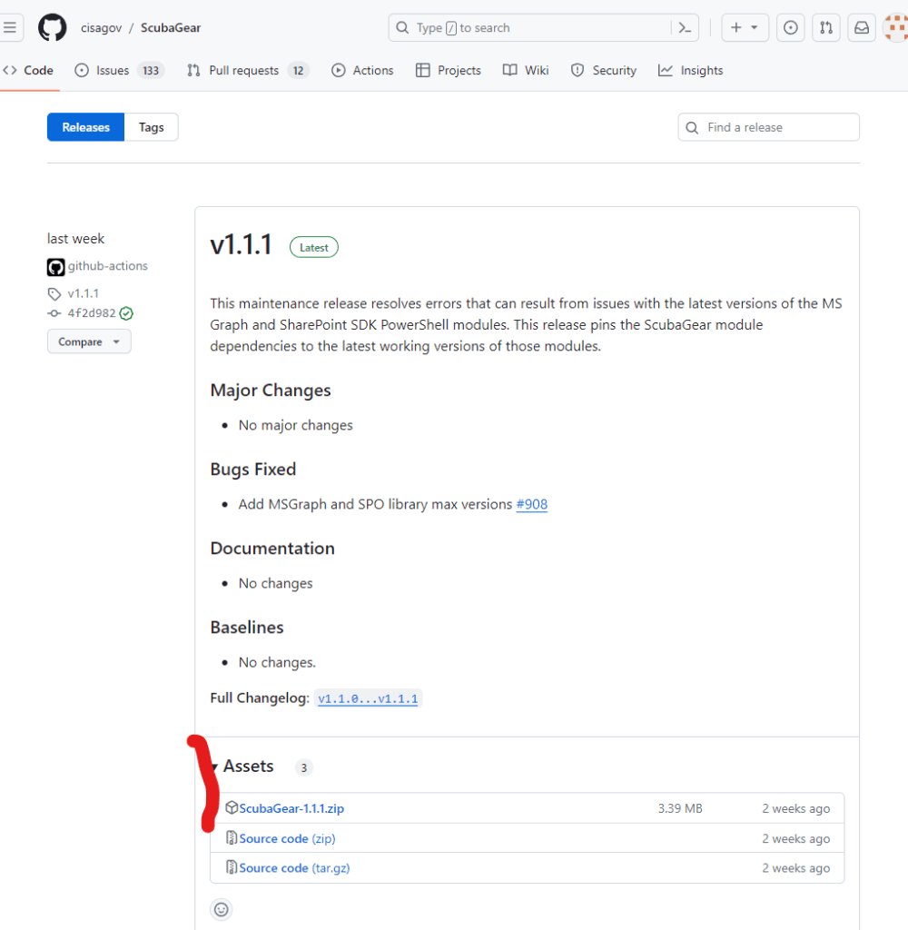Go to the repository Wiki
This screenshot has height=930, width=908.
[x=525, y=70]
